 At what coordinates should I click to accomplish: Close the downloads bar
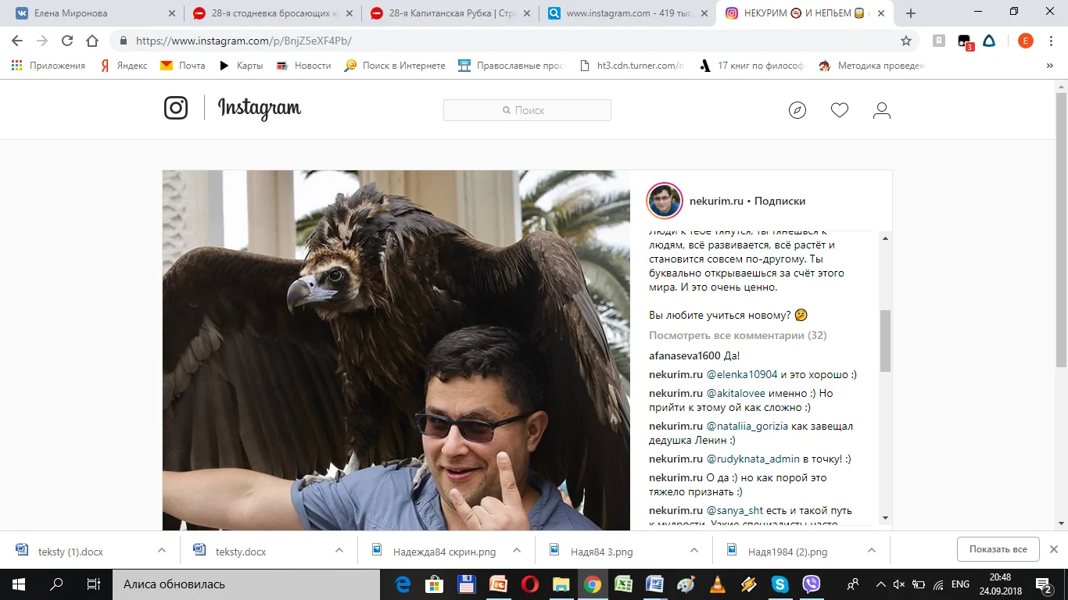pos(1054,549)
